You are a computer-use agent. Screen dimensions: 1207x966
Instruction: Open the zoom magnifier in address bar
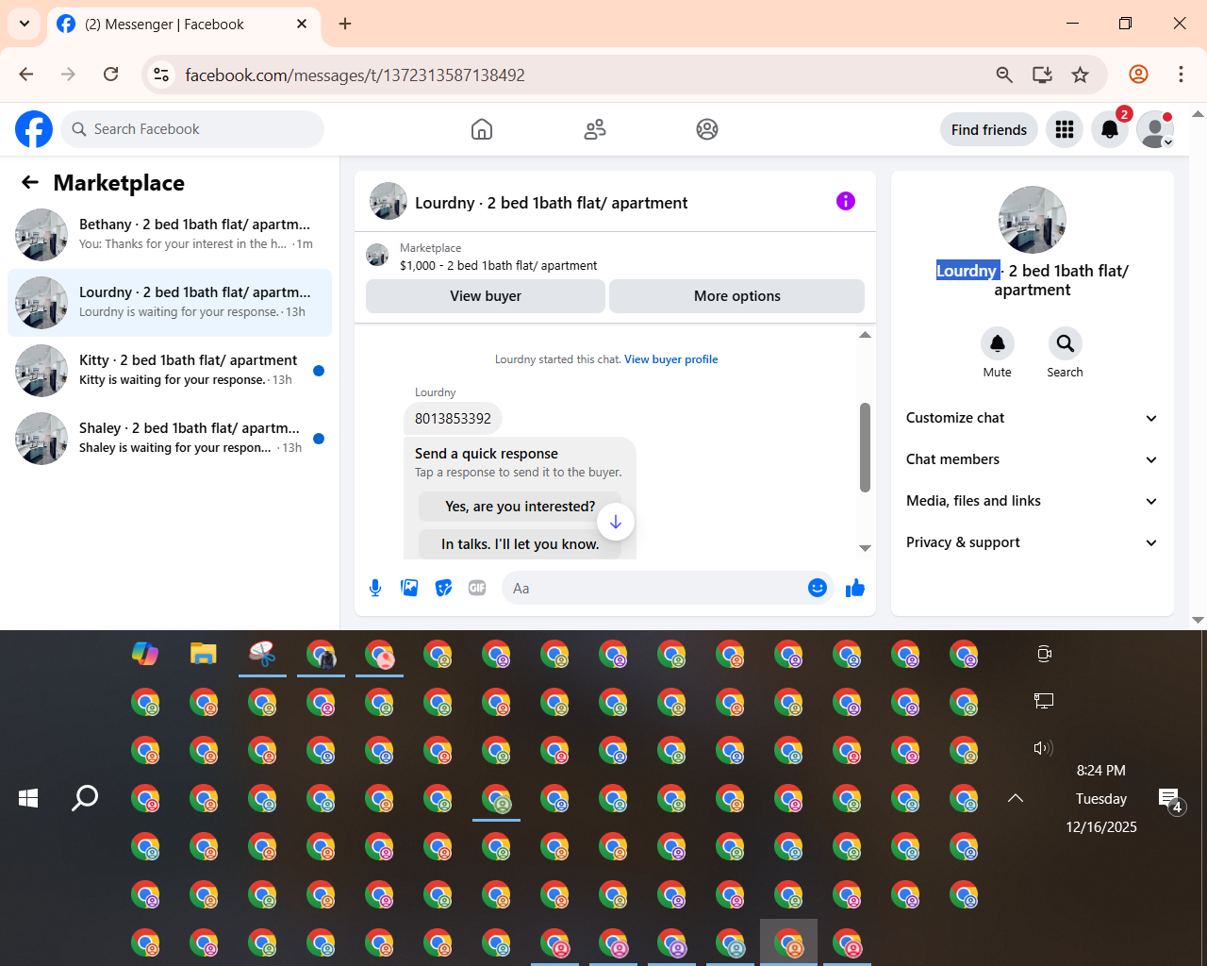coord(1004,75)
